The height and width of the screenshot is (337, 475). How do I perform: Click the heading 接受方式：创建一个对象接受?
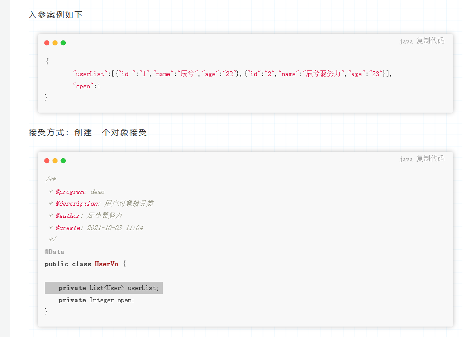click(x=88, y=133)
